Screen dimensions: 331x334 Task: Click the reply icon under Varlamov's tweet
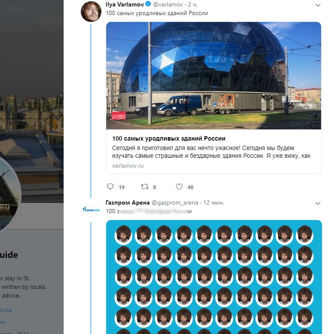(x=110, y=187)
